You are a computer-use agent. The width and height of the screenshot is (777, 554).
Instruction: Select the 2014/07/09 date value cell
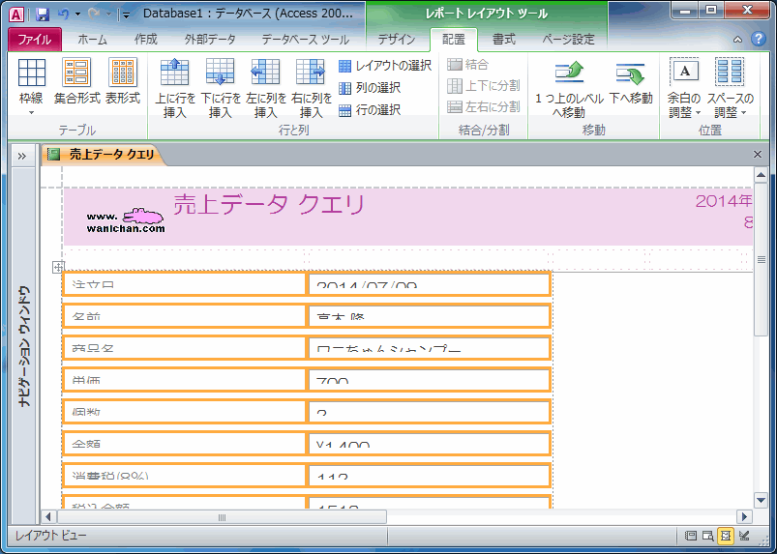[x=429, y=283]
